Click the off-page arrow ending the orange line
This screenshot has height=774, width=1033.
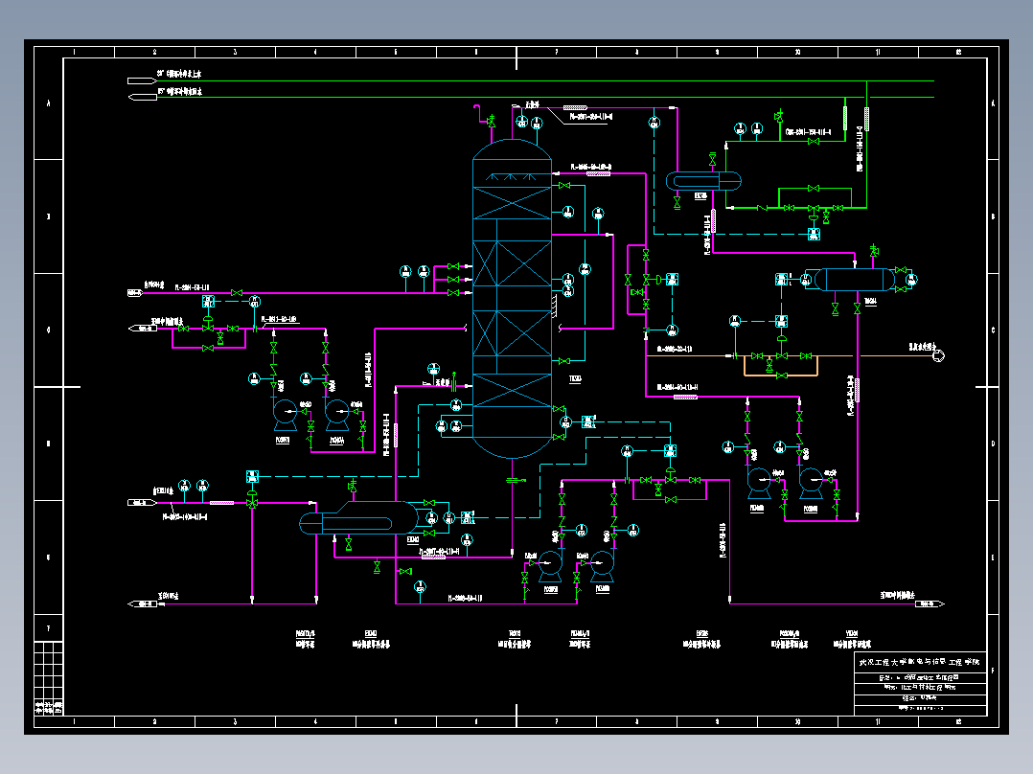[x=939, y=355]
